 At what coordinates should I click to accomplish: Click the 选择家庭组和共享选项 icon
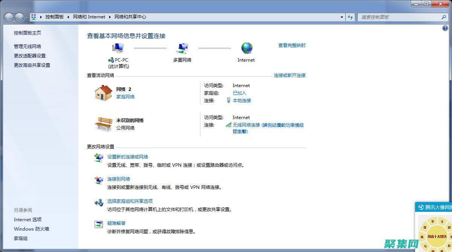(x=99, y=202)
